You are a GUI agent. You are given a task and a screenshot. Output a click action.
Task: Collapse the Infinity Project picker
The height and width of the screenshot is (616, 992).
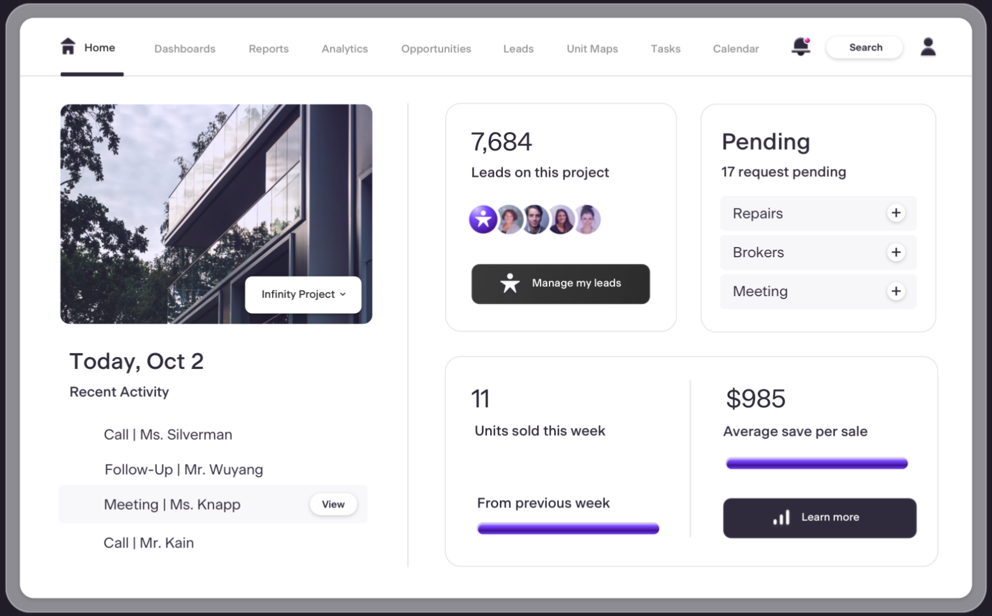(x=303, y=294)
